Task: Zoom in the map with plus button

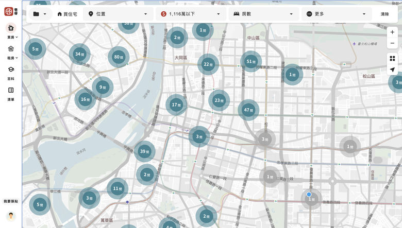Action: click(x=392, y=32)
